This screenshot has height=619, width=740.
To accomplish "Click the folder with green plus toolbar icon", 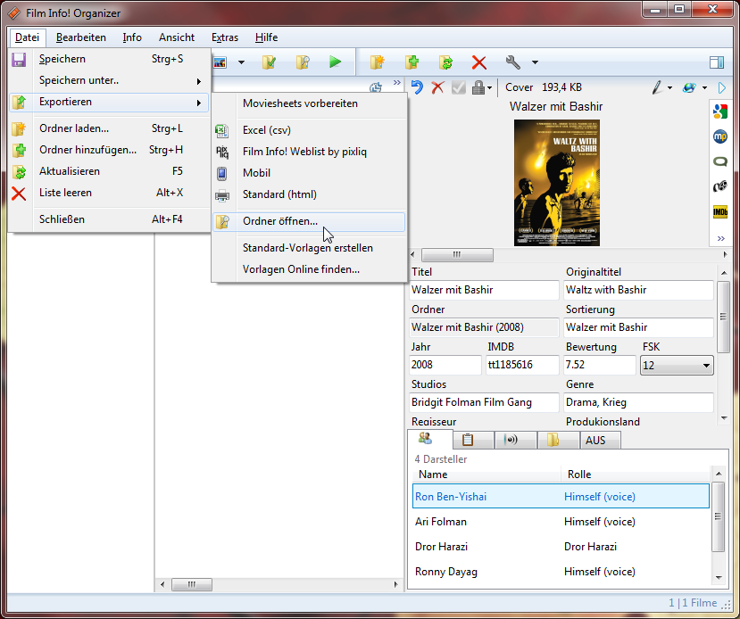I will (x=412, y=62).
